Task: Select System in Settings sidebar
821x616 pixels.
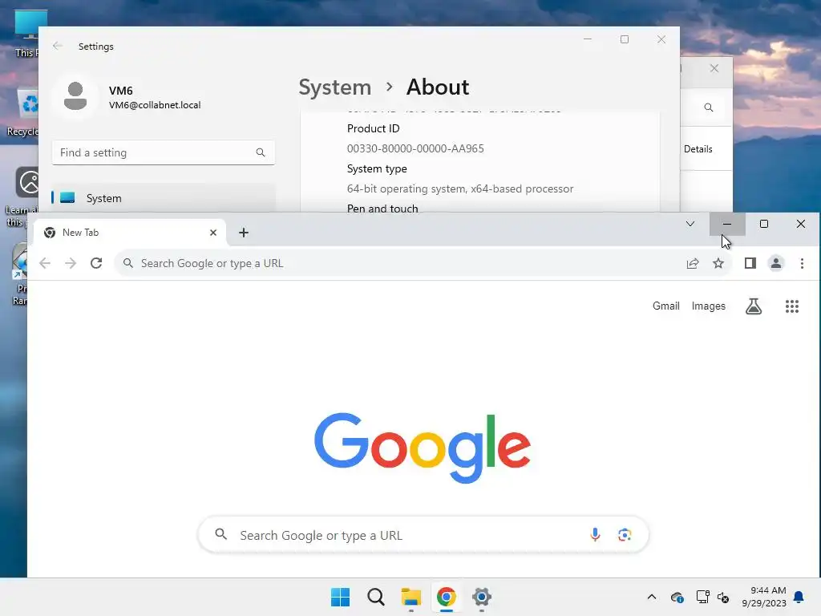Action: pyautogui.click(x=164, y=198)
